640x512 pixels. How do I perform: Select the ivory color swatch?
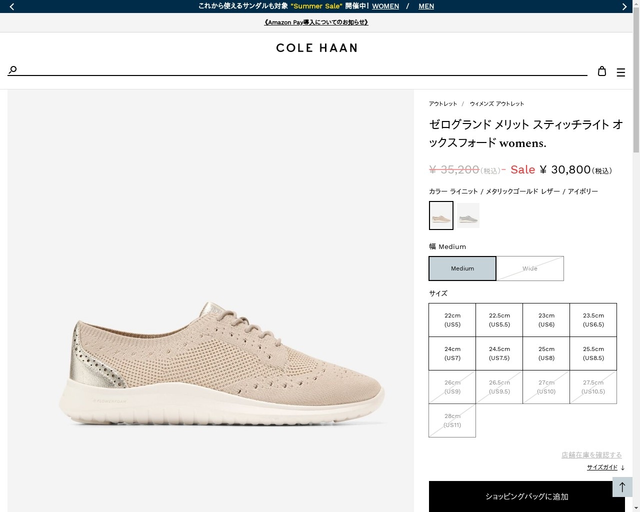[x=441, y=215]
